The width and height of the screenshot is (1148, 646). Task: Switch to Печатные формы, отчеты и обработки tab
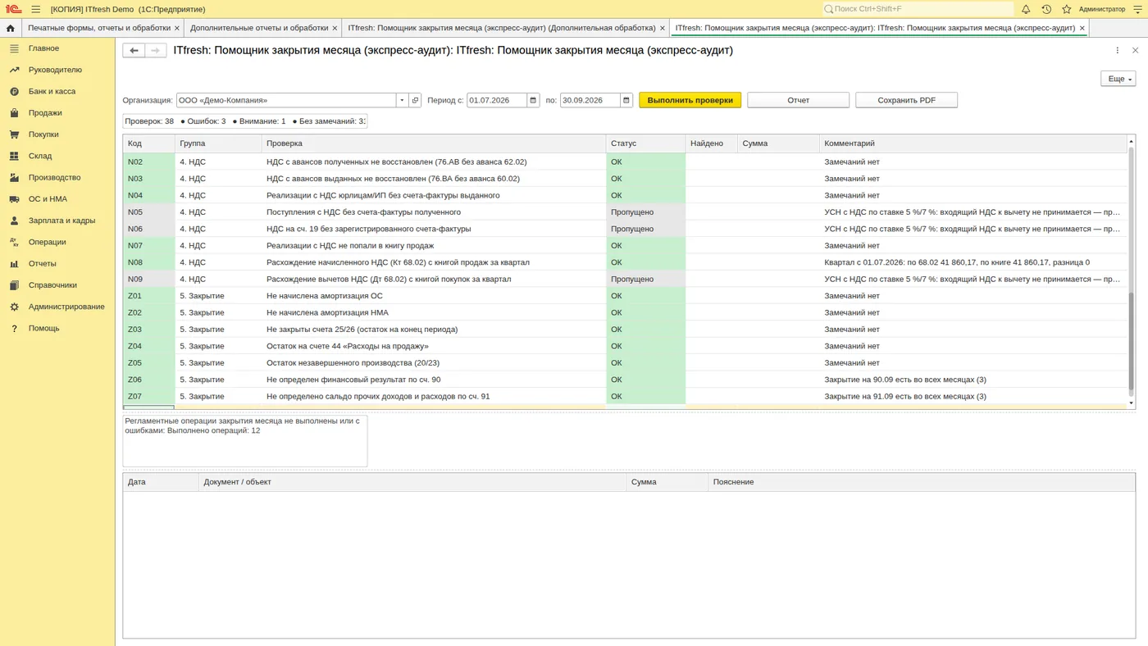point(99,28)
